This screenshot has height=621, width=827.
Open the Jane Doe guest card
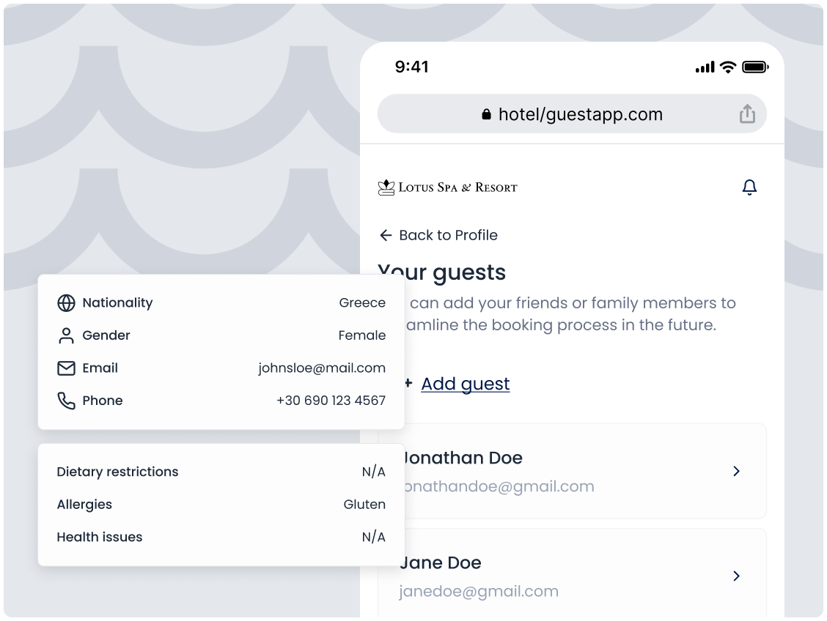[x=572, y=573]
